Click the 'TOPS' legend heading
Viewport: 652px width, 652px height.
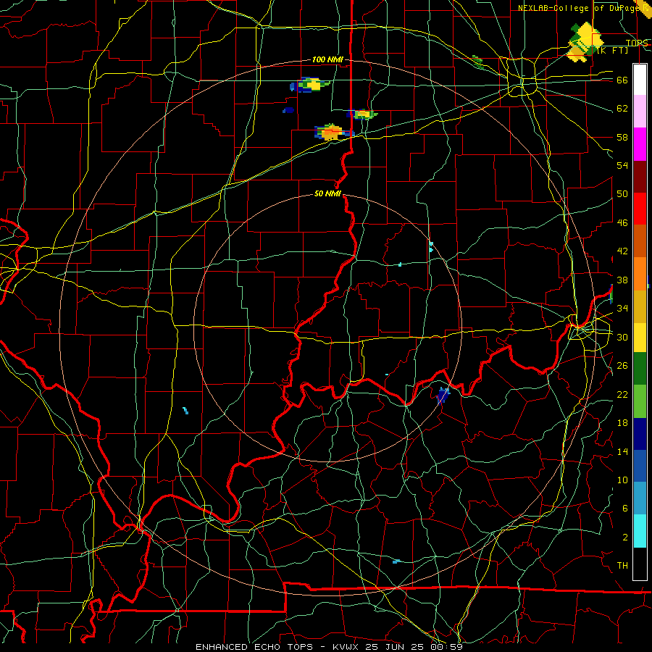click(x=637, y=43)
